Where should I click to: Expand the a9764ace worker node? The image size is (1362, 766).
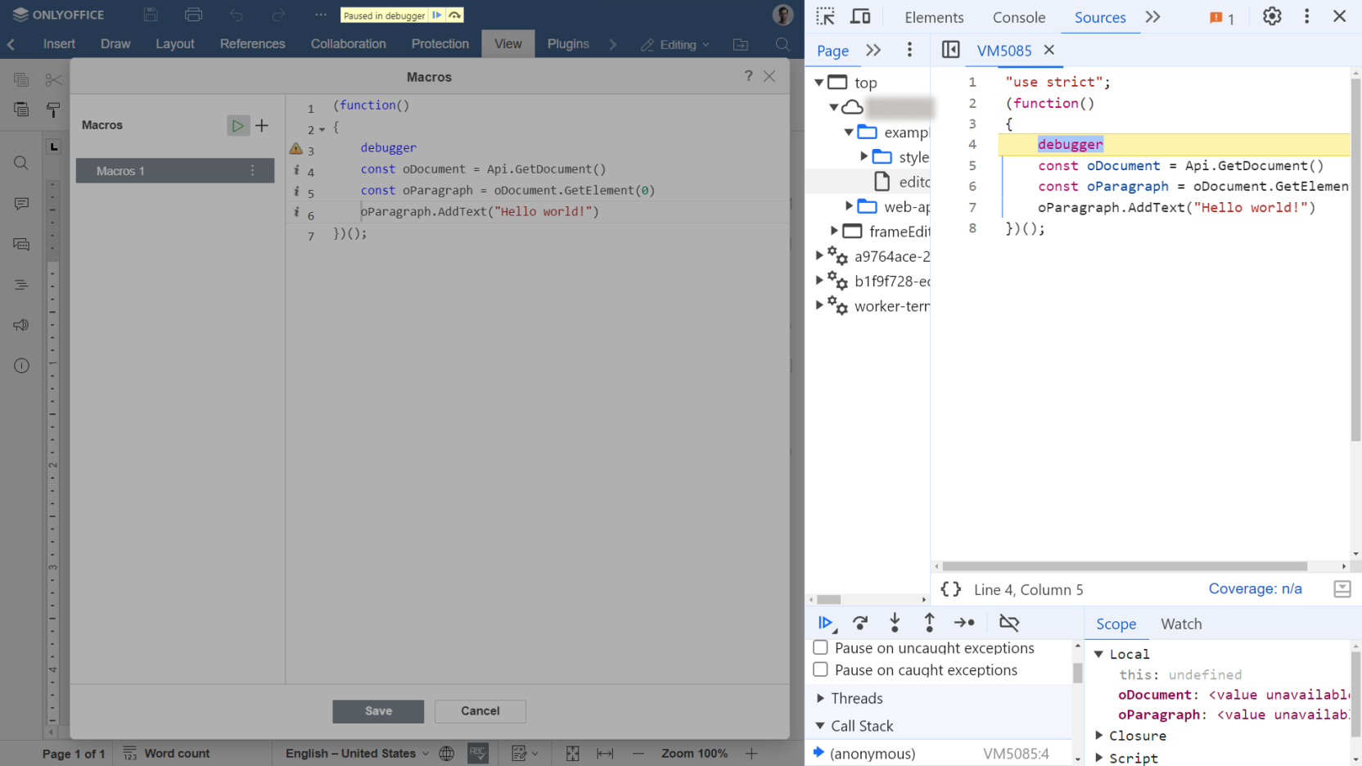click(819, 255)
